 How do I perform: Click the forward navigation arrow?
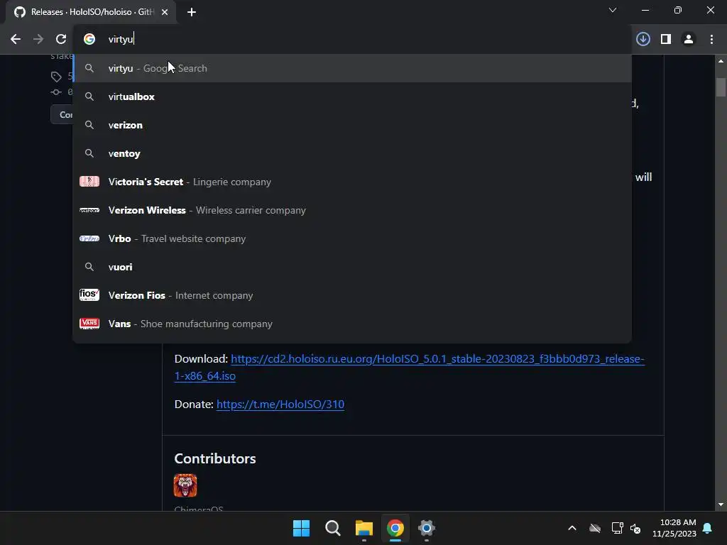tap(38, 40)
